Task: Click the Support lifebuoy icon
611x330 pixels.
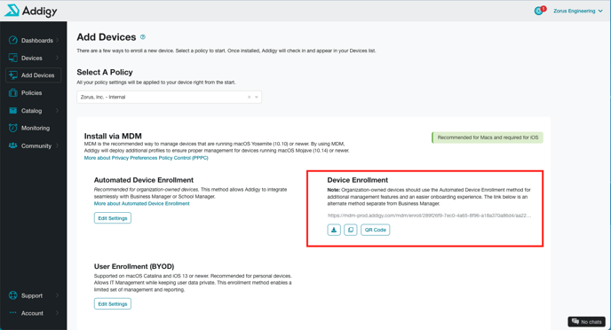Action: [x=12, y=295]
